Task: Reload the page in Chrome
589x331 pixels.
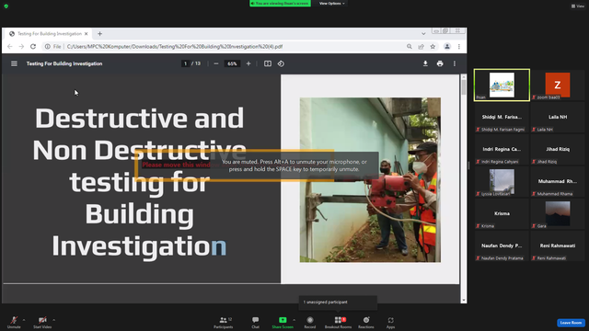Action: (33, 47)
